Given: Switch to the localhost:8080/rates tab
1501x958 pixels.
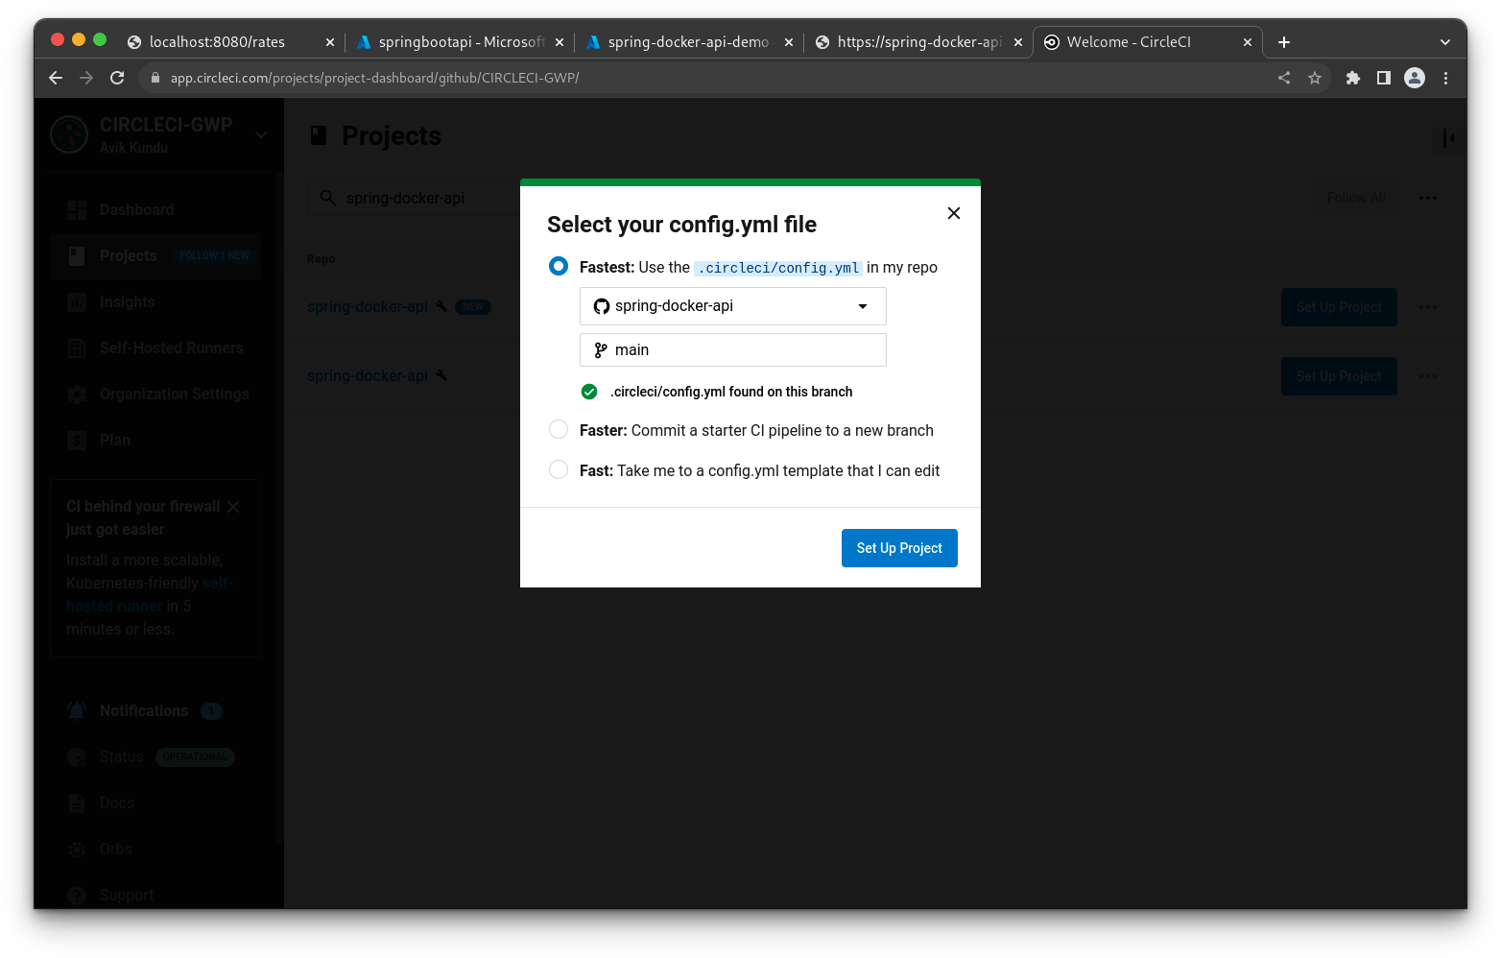Looking at the screenshot, I should pos(217,42).
